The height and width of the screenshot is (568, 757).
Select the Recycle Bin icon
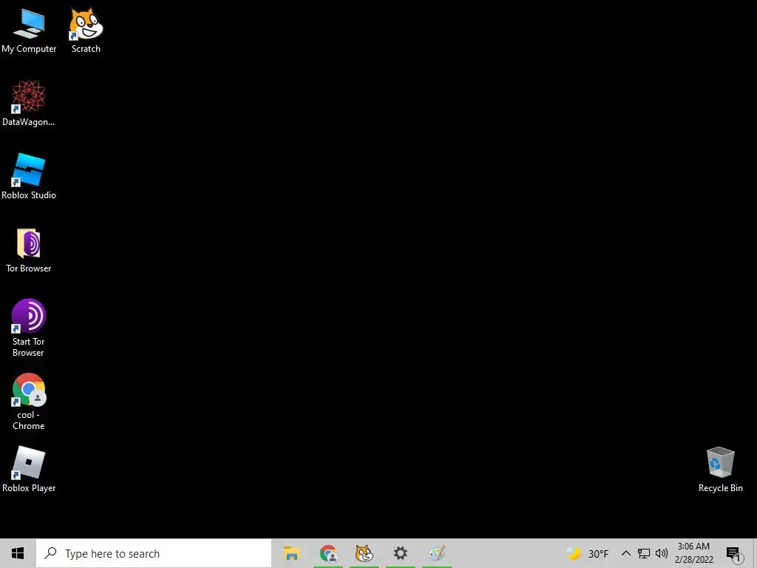pos(720,470)
